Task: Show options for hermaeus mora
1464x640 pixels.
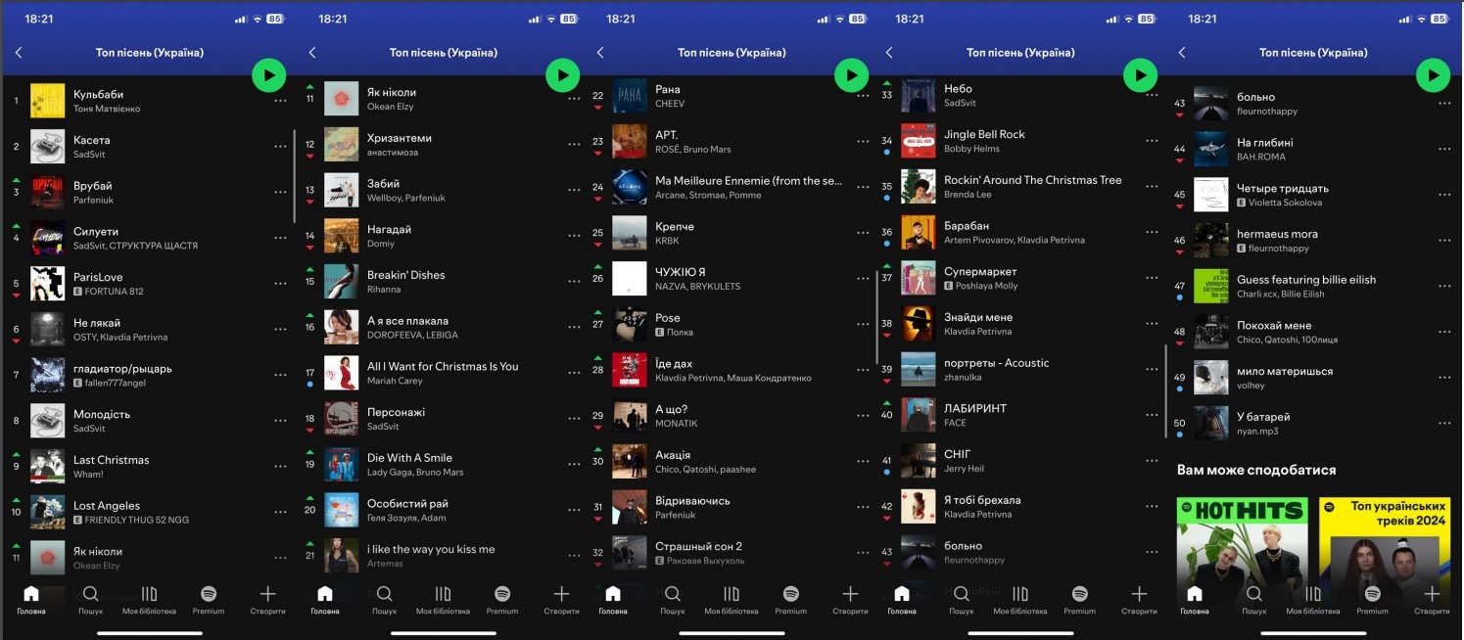Action: [x=1444, y=241]
